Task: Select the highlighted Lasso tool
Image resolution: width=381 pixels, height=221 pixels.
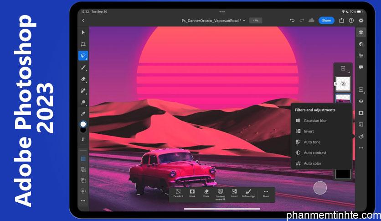Action: tap(83, 56)
